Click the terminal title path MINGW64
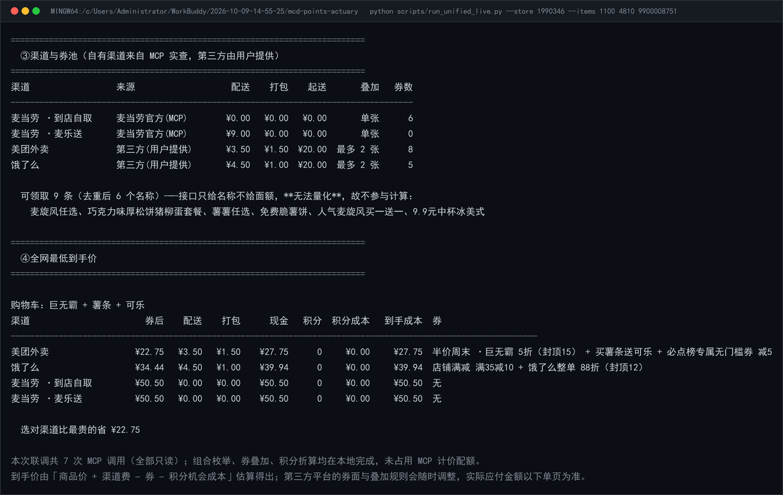Screen dimensions: 783x495 click(x=204, y=11)
